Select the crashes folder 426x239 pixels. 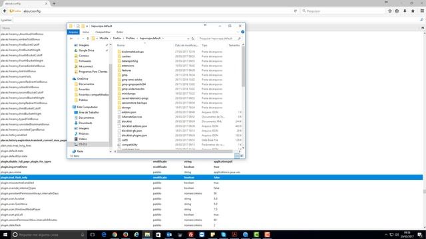126,56
